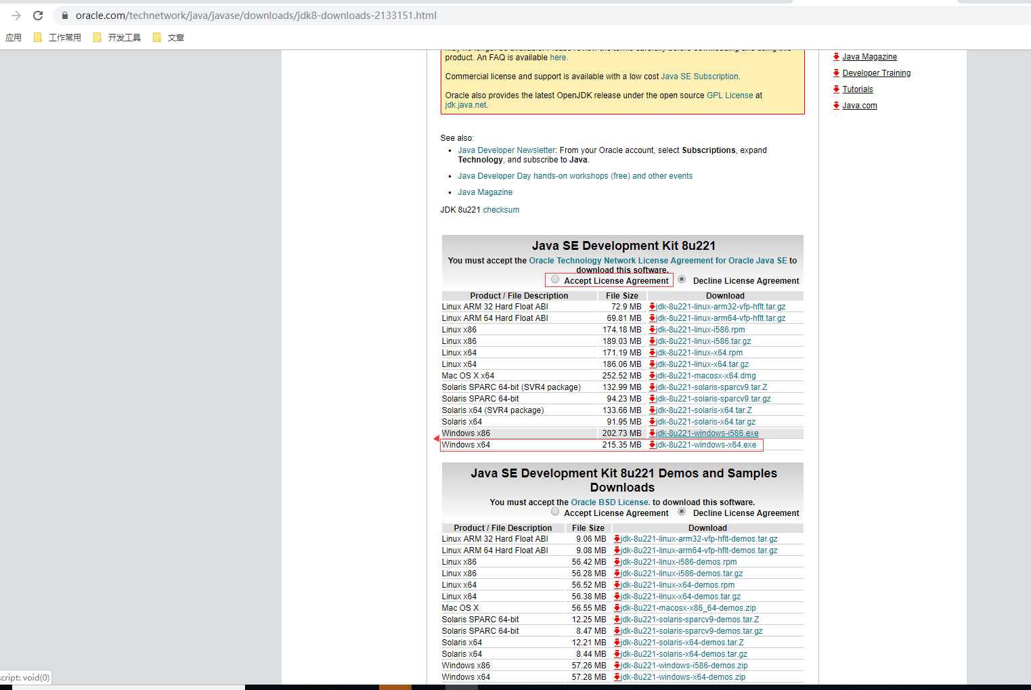Click download icon for linux-i586-demos.rpm
This screenshot has height=690, width=1031.
pyautogui.click(x=617, y=562)
